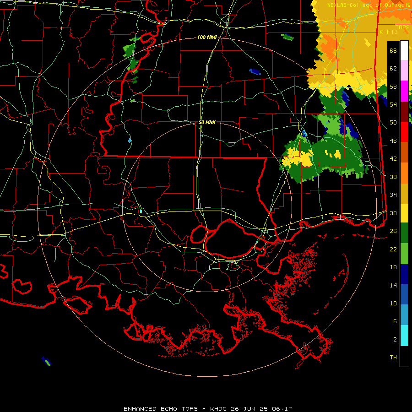Click the NEXLAB-College of DuPage text
Screen dimensions: 412x412
[x=365, y=5]
